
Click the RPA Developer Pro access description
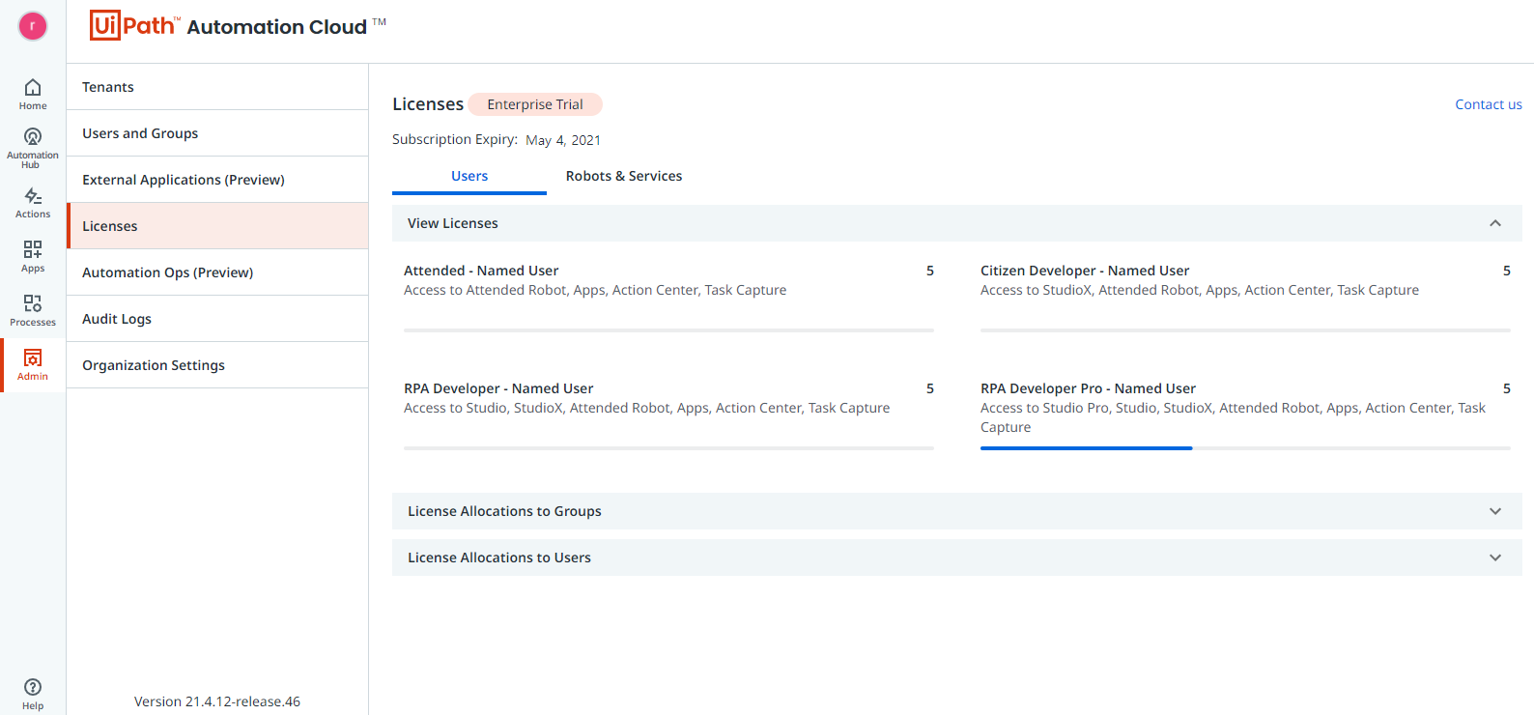(x=1233, y=417)
